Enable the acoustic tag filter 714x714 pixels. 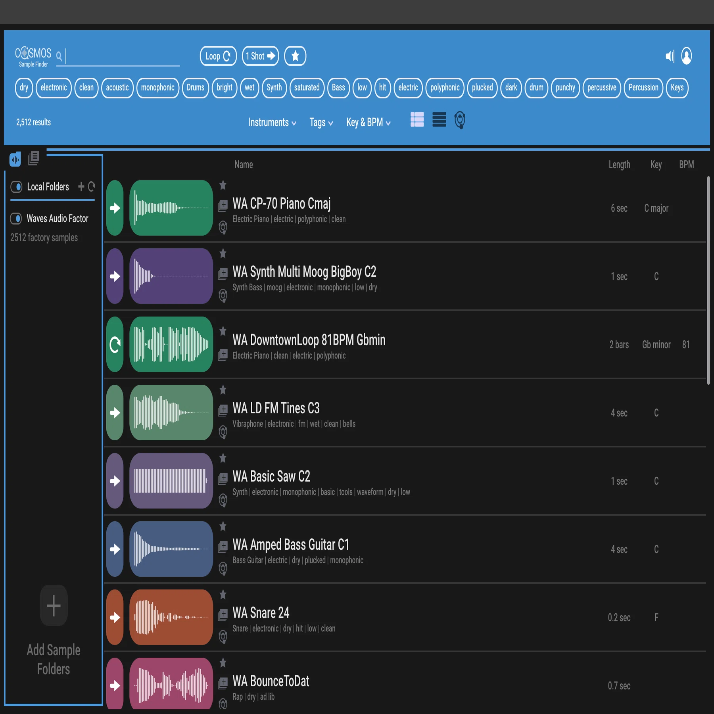[117, 88]
